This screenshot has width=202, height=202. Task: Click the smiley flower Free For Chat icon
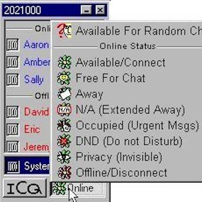64,78
